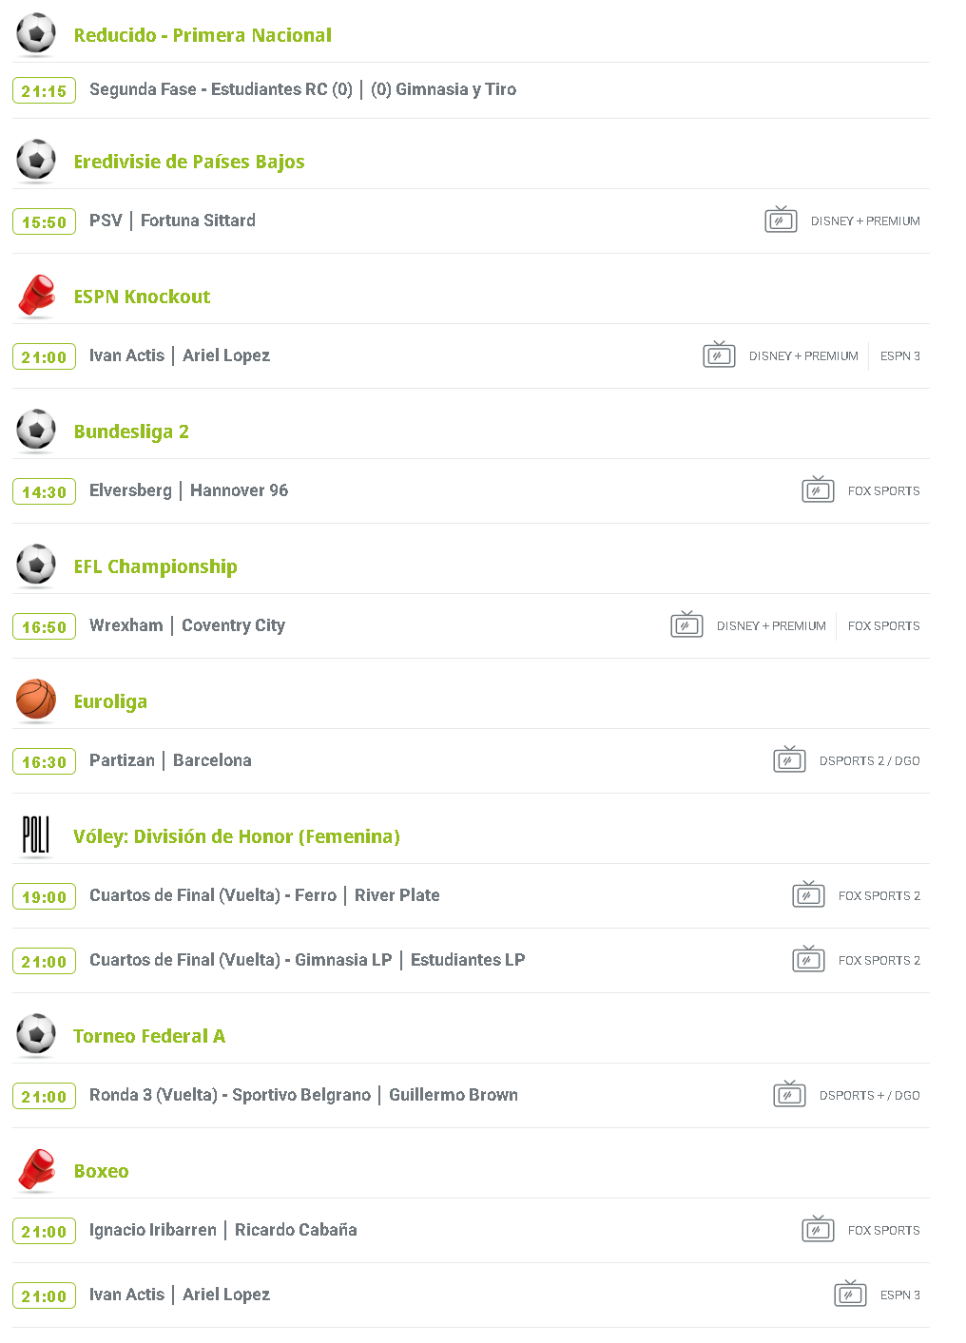This screenshot has width=966, height=1343.
Task: Click the 16:30 time badge for Partizan game
Action: tap(44, 762)
